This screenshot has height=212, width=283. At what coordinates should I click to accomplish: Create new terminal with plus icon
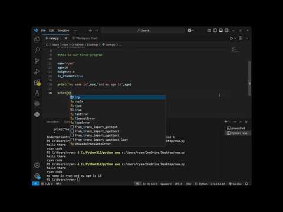226,122
